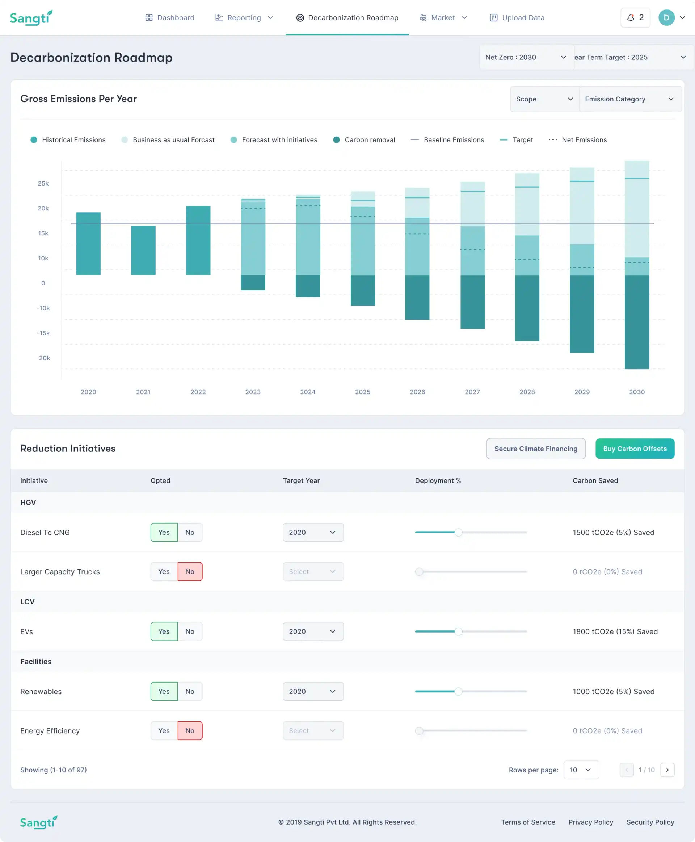The height and width of the screenshot is (842, 695).
Task: Select Yes for Diesel To CNG
Action: 164,532
